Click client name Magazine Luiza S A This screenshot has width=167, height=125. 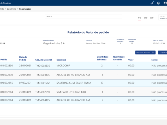53,43
